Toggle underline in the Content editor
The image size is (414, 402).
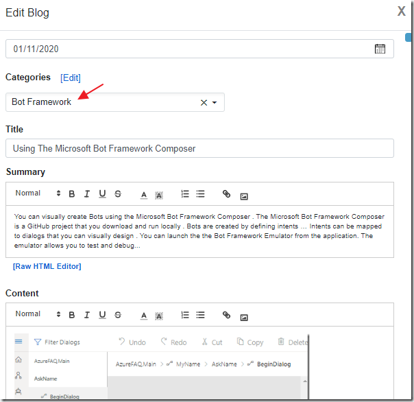[x=102, y=315]
